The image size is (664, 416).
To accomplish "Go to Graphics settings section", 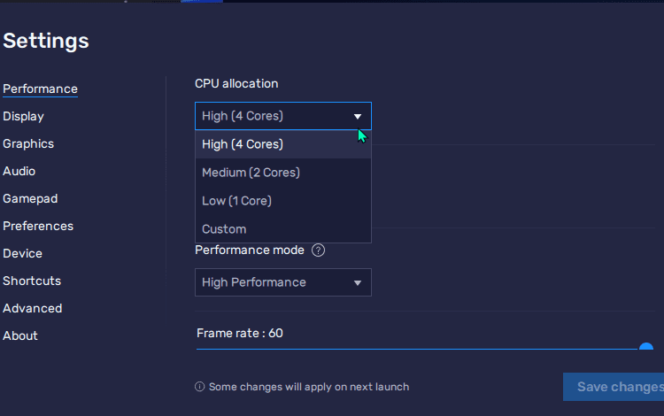I will pos(28,144).
